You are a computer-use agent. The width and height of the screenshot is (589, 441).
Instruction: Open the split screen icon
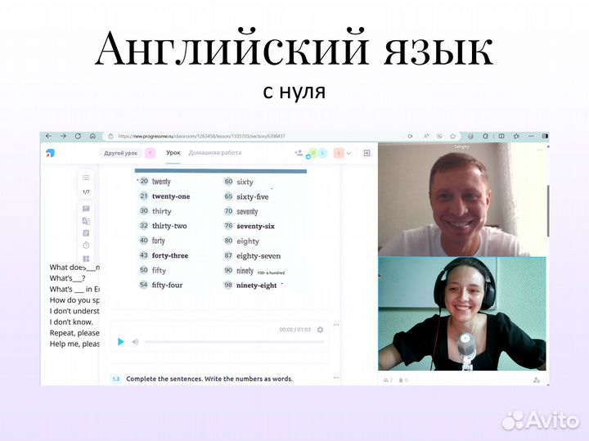501,137
